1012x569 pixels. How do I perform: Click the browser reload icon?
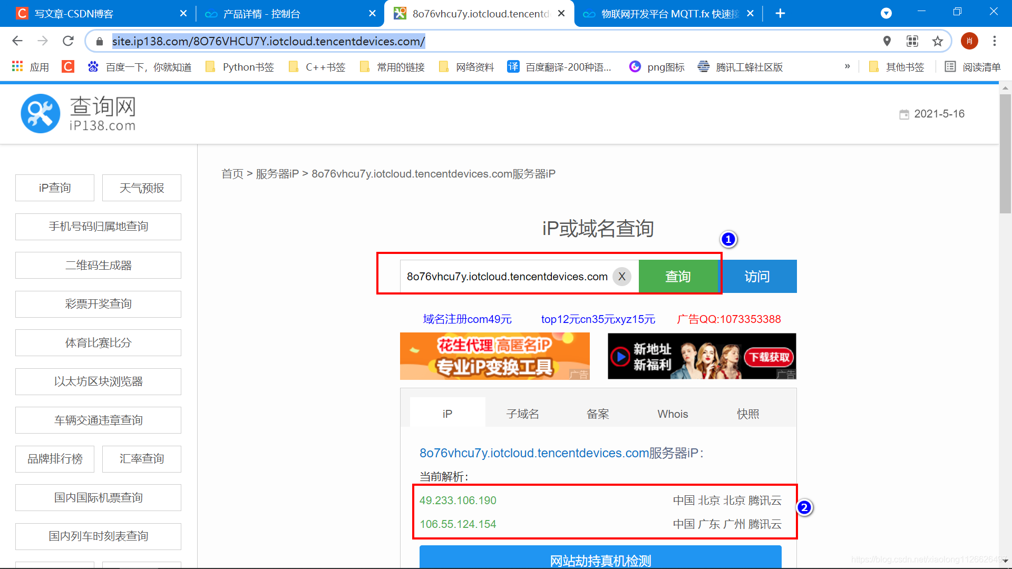pyautogui.click(x=68, y=41)
